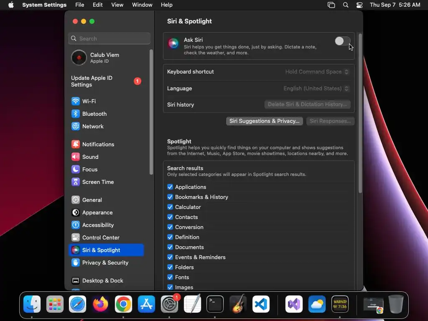The image size is (428, 321).
Task: Click the settings Search field
Action: 109,38
